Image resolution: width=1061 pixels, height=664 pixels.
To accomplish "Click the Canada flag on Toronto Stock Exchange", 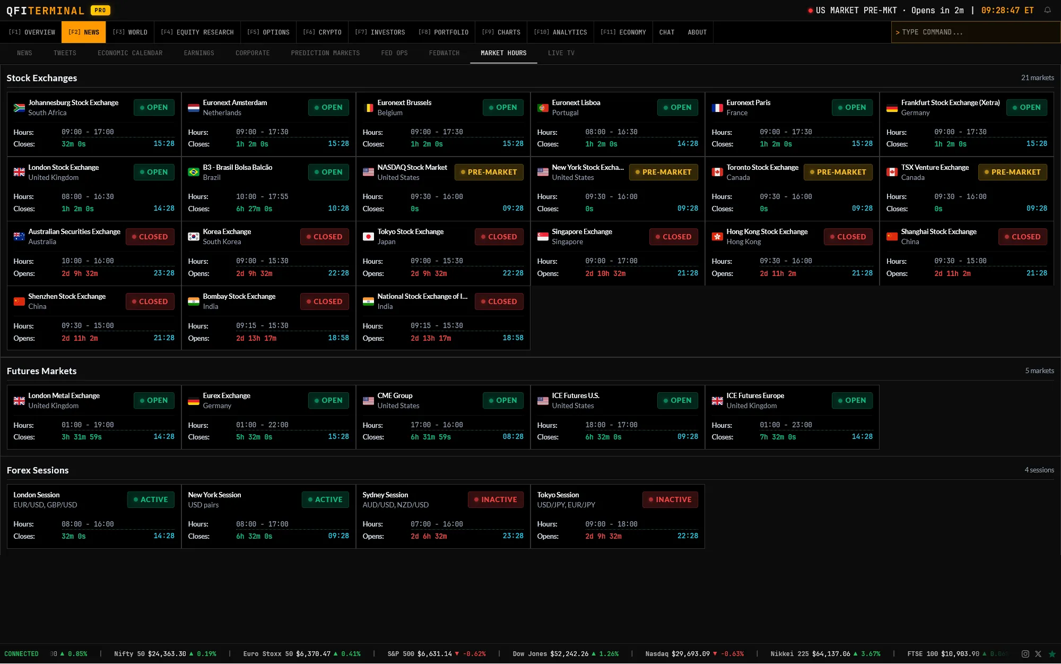I will click(x=717, y=173).
